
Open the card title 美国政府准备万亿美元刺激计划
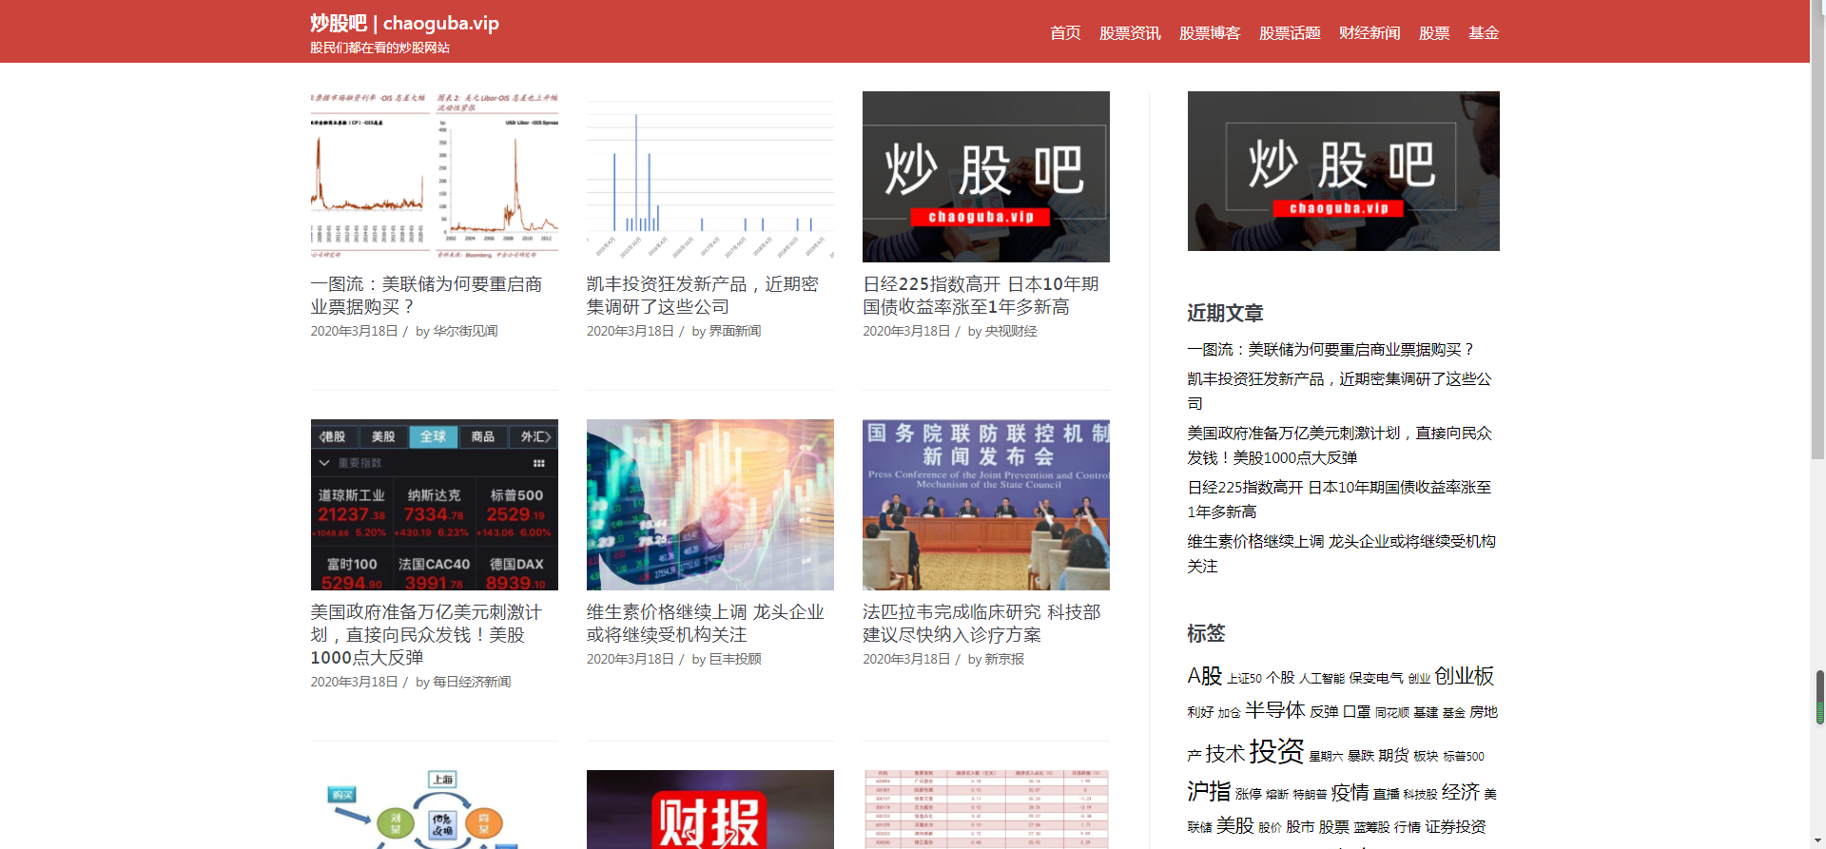tap(426, 635)
